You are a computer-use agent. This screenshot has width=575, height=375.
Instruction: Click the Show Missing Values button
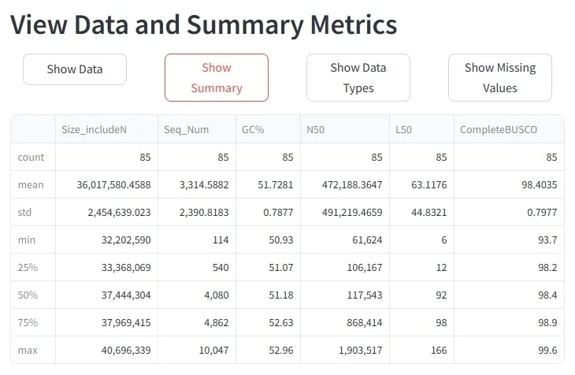coord(499,78)
